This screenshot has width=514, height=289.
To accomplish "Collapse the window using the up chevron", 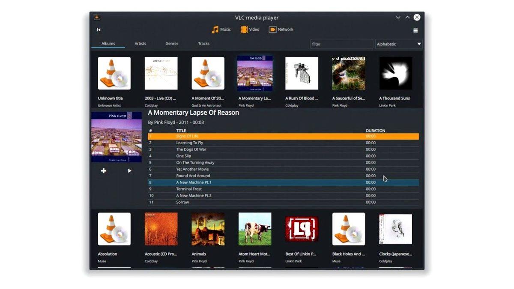I will click(x=407, y=17).
